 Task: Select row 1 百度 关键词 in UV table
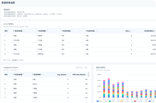click(x=80, y=36)
